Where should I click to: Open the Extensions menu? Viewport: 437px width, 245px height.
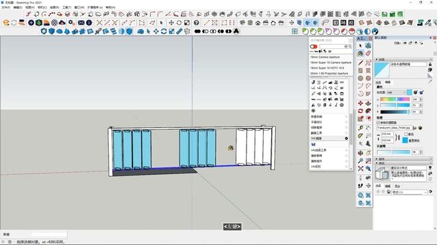pyautogui.click(x=95, y=7)
